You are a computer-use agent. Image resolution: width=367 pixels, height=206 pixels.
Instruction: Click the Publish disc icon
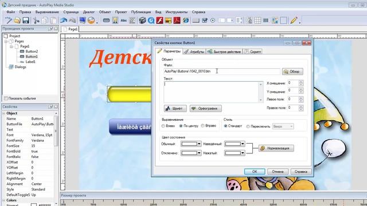(91, 21)
